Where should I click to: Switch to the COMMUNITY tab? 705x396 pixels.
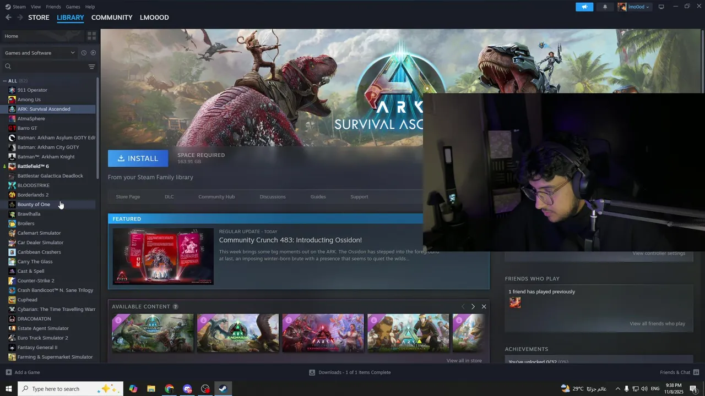112,18
